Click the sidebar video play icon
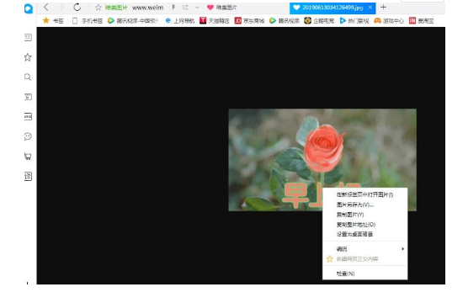Image resolution: width=463 pixels, height=303 pixels. 28,97
